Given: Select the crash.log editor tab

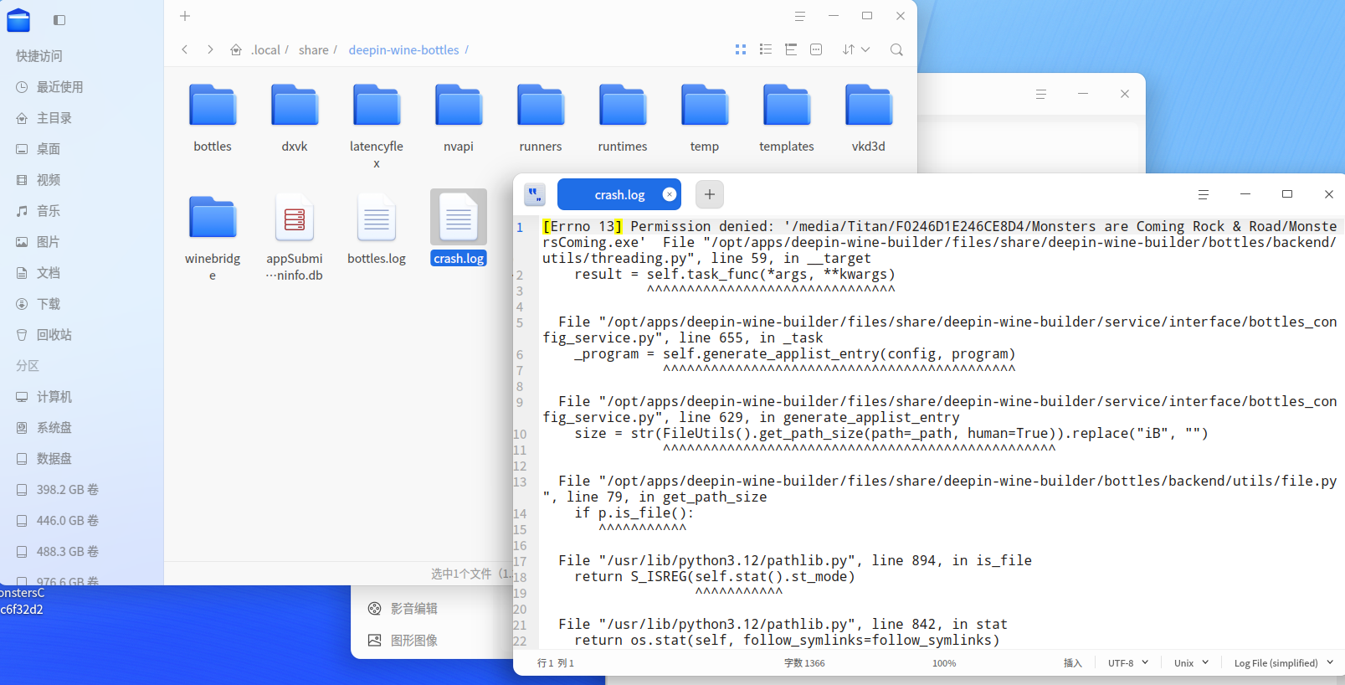Looking at the screenshot, I should pyautogui.click(x=619, y=195).
